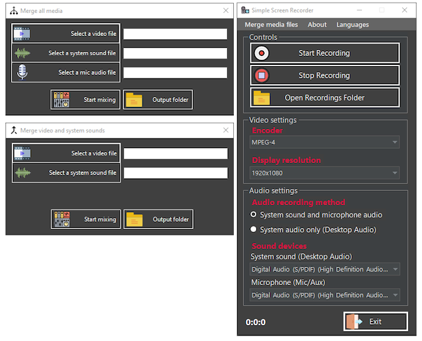Image resolution: width=422 pixels, height=341 pixels.
Task: Minimize the Simple Screen Recorder window
Action: (359, 10)
